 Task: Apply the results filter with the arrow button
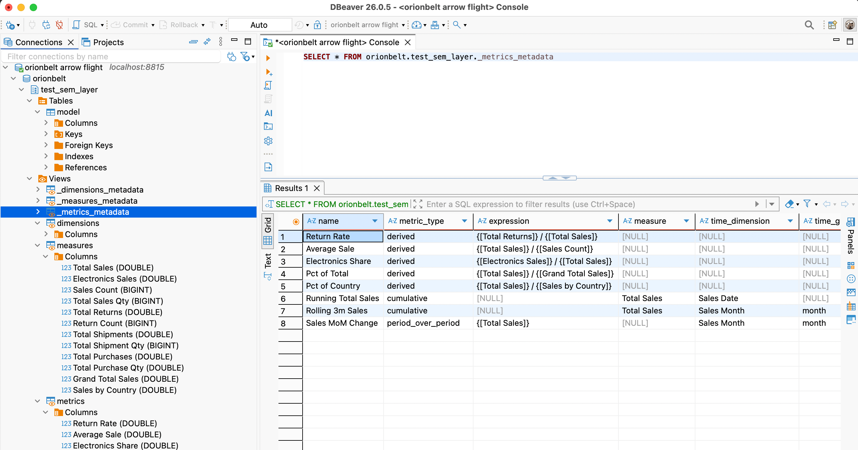pyautogui.click(x=757, y=204)
